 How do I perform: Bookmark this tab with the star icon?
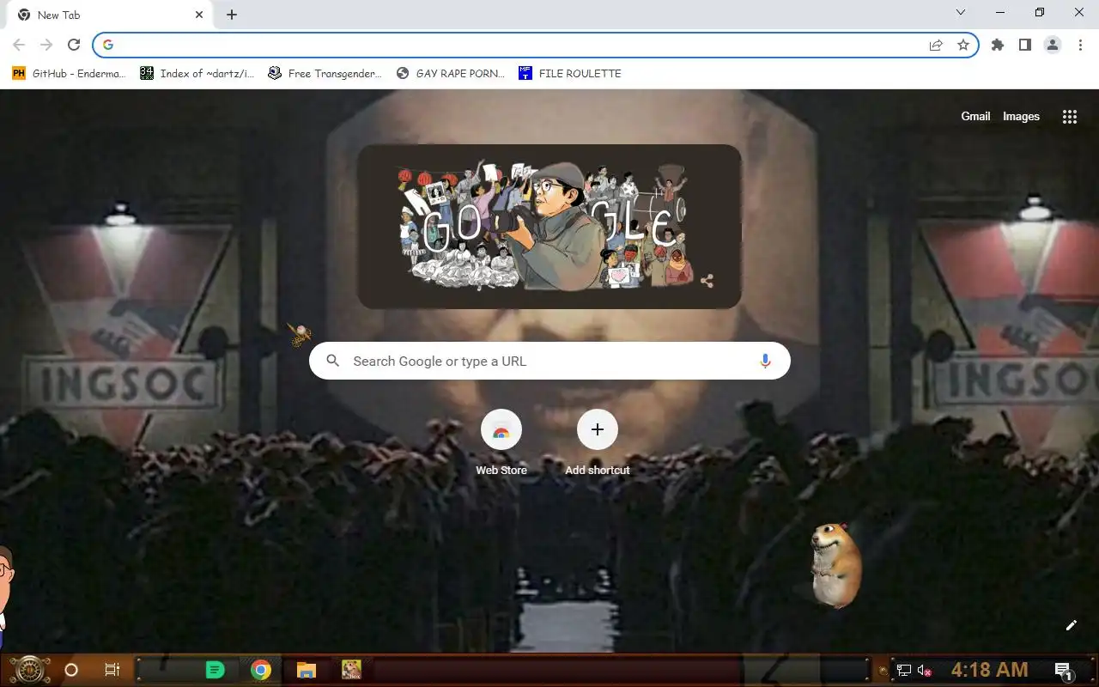coord(963,45)
